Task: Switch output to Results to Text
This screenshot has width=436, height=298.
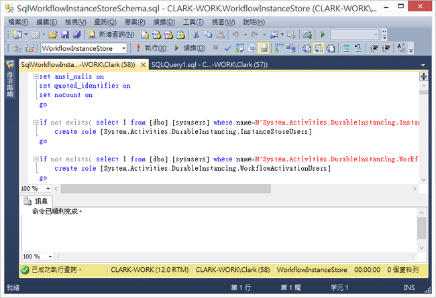Action: coord(307,48)
